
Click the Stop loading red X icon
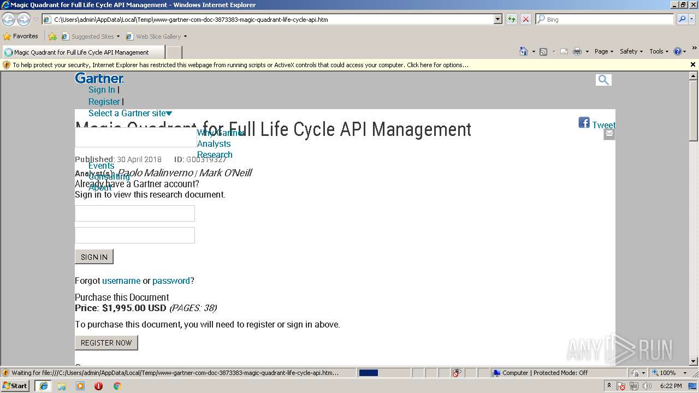coord(525,20)
